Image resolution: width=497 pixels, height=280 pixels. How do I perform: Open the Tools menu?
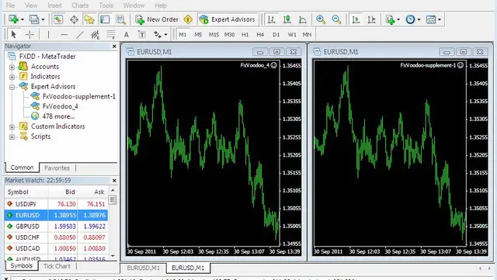pos(106,5)
